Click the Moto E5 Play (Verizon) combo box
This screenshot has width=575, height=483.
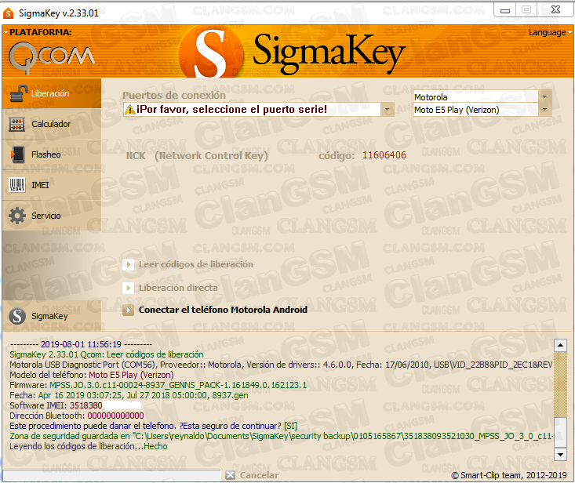point(482,110)
